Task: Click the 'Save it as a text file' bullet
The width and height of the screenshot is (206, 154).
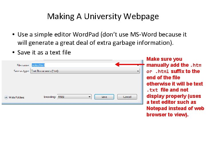Action: pyautogui.click(x=44, y=52)
